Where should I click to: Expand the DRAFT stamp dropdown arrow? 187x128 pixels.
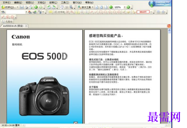click(x=151, y=12)
